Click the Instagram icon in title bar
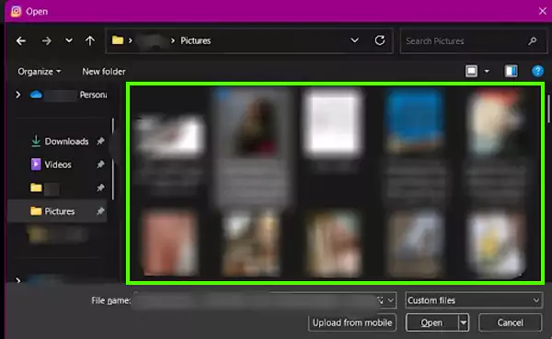Image resolution: width=552 pixels, height=339 pixels. pos(16,12)
